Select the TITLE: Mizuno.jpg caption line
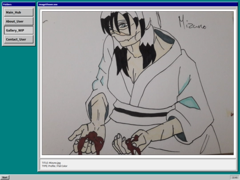The image size is (240, 180). coord(51,163)
